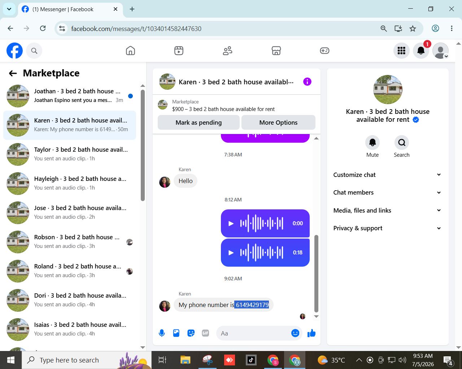Image resolution: width=462 pixels, height=369 pixels.
Task: Open the notifications bell
Action: (421, 51)
